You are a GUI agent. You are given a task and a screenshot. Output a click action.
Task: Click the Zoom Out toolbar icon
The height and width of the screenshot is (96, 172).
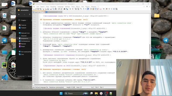73,9
